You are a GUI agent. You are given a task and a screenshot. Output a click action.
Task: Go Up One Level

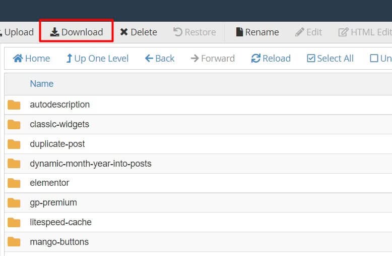tap(97, 59)
